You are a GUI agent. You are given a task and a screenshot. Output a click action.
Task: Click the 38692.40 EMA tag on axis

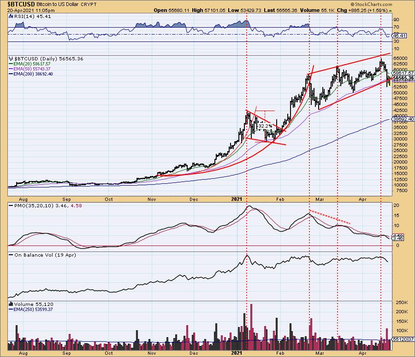[403, 119]
